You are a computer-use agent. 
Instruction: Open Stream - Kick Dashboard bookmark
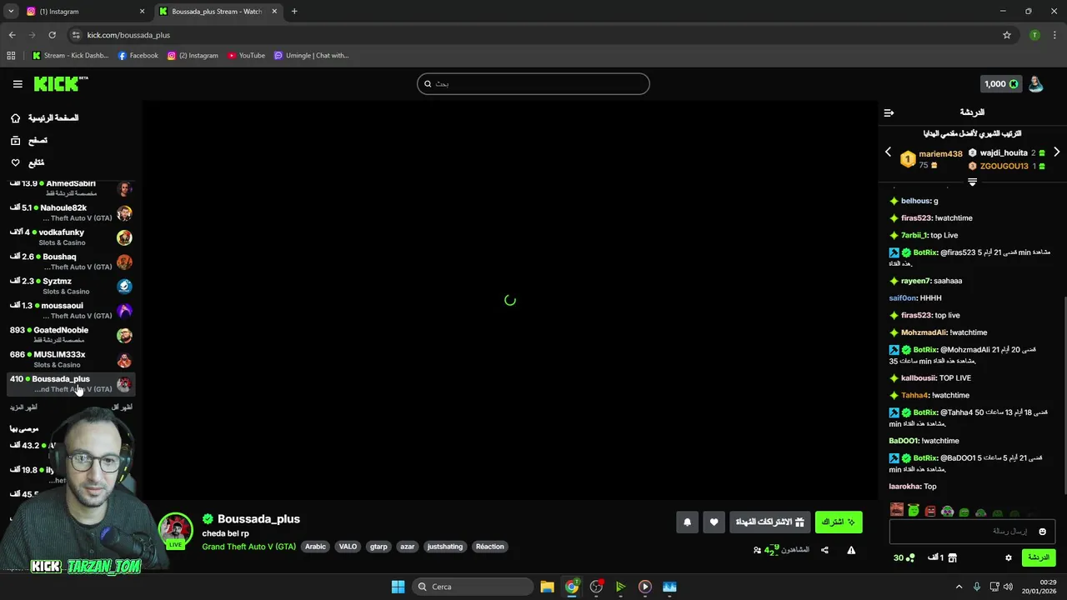[x=70, y=56]
